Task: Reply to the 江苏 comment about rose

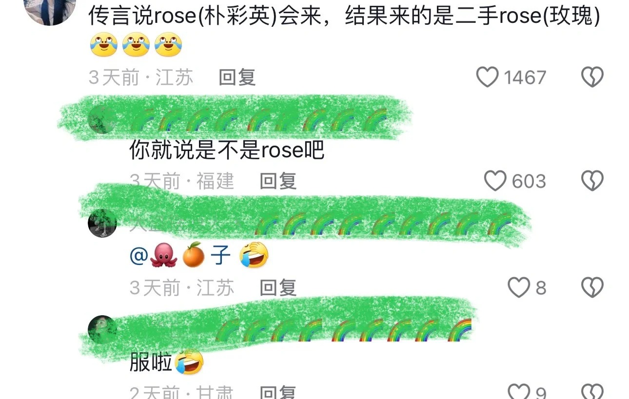Action: 237,77
